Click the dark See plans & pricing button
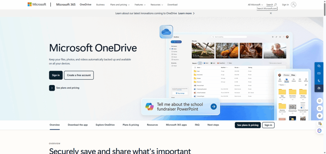Viewport: 326px width, 154px height. [x=248, y=125]
